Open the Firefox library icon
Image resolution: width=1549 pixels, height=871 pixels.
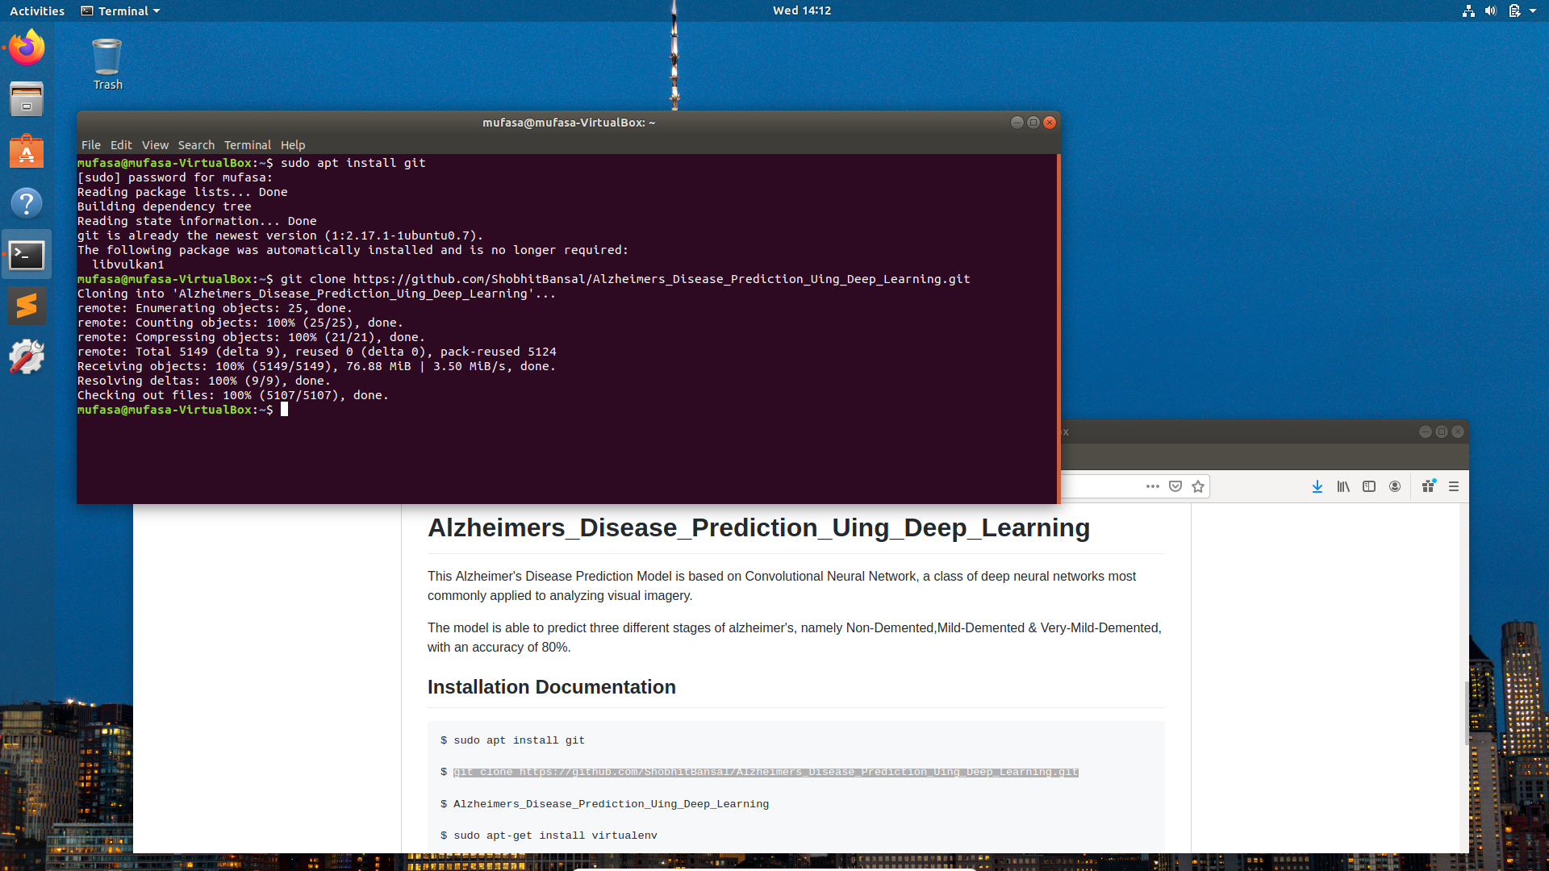coord(1343,486)
